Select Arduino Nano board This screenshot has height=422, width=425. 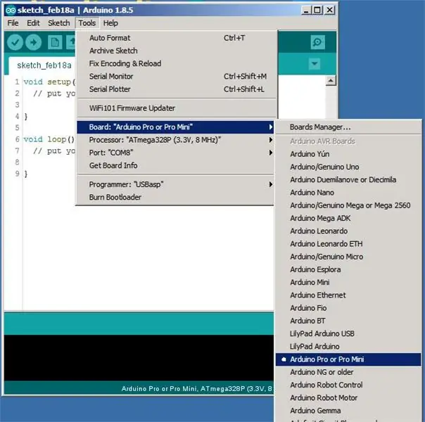click(x=348, y=193)
